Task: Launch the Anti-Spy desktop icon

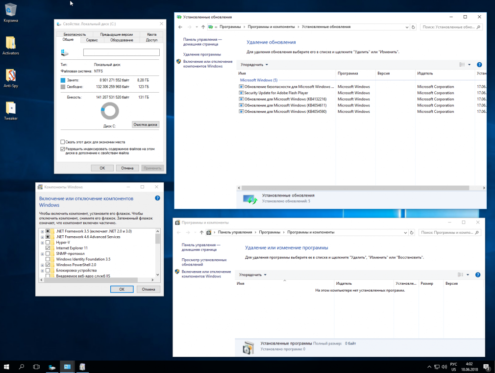Action: pyautogui.click(x=10, y=78)
